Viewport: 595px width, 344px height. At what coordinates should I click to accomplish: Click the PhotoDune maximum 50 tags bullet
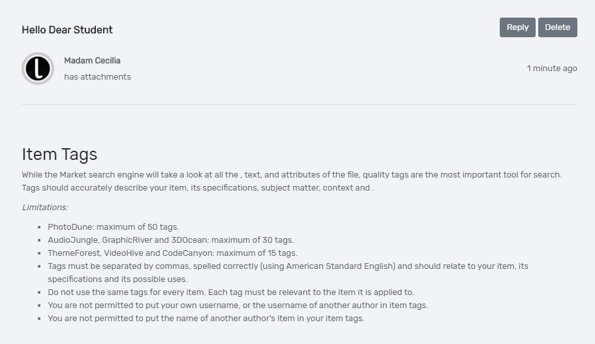click(x=113, y=227)
